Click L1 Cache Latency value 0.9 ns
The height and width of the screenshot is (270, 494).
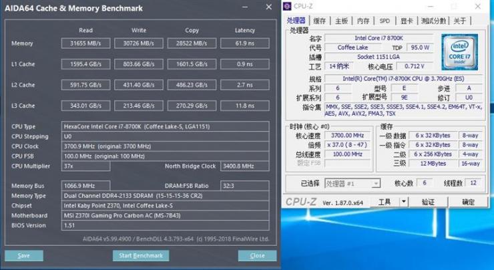tap(245, 64)
